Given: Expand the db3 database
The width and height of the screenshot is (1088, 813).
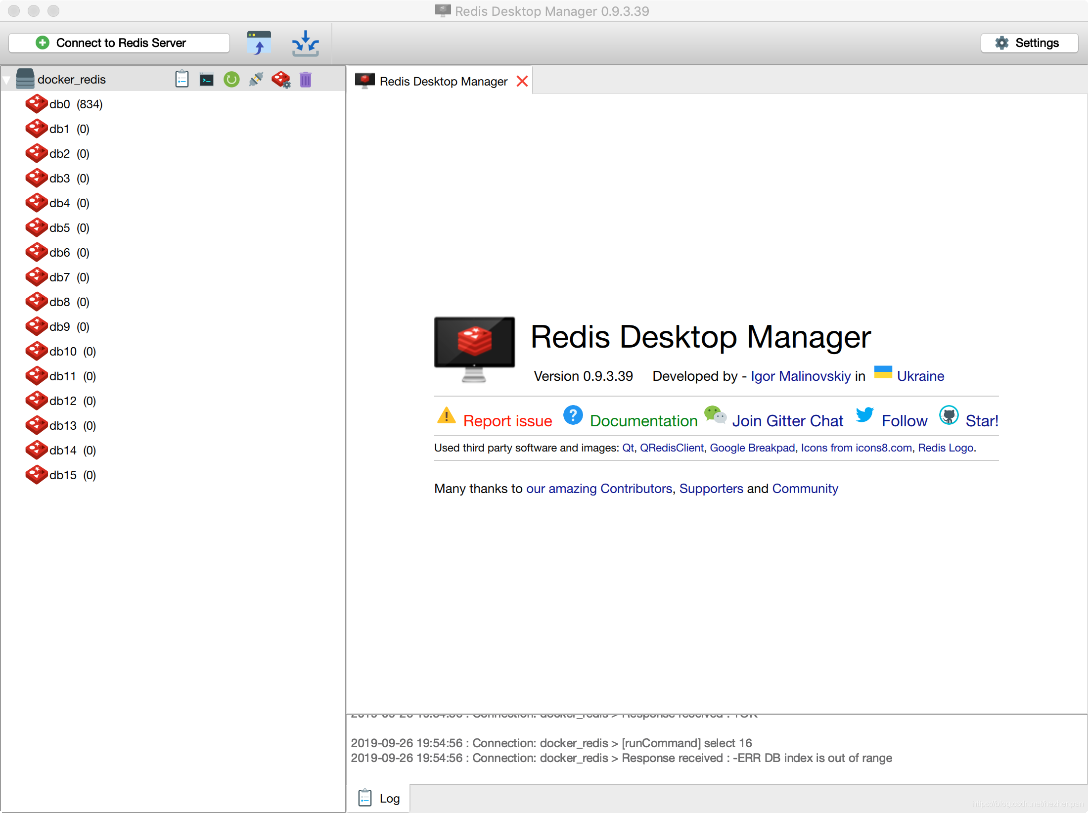Looking at the screenshot, I should pos(59,179).
